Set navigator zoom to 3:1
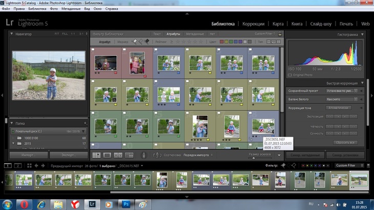Viewport: 374px width, 210px height. pos(81,34)
